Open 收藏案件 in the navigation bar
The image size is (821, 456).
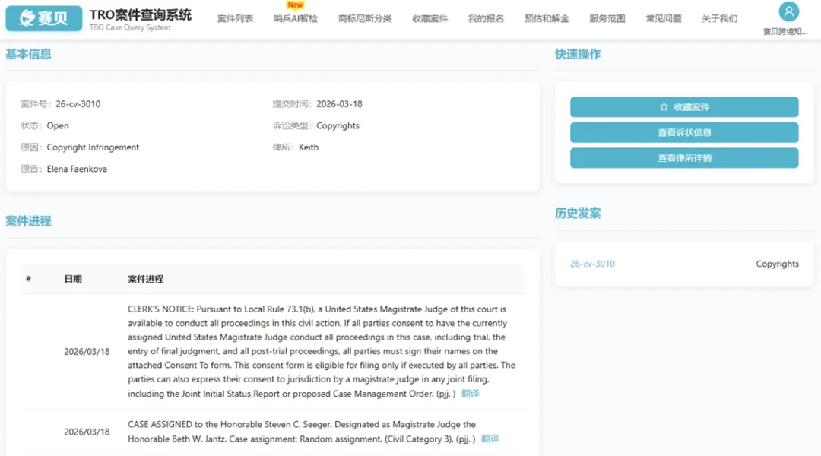click(430, 18)
